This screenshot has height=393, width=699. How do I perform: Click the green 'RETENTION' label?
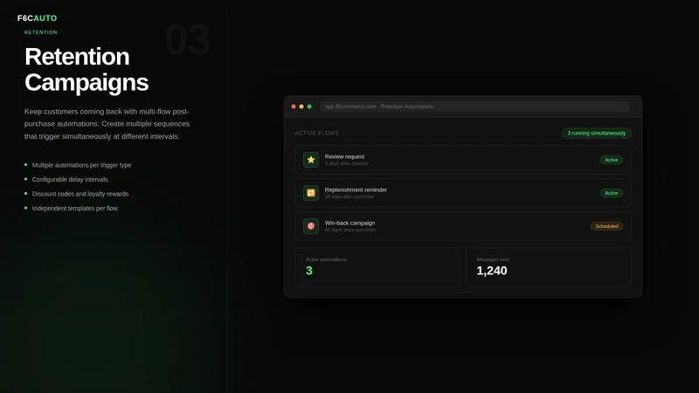(40, 32)
